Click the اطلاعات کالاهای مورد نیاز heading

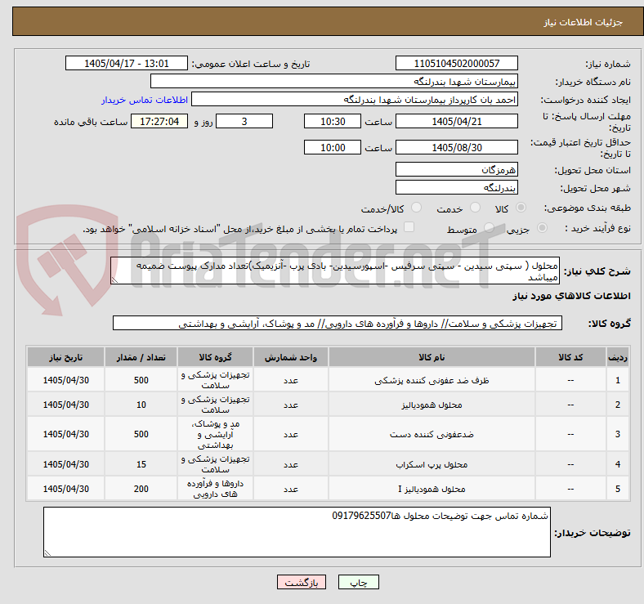click(x=571, y=296)
